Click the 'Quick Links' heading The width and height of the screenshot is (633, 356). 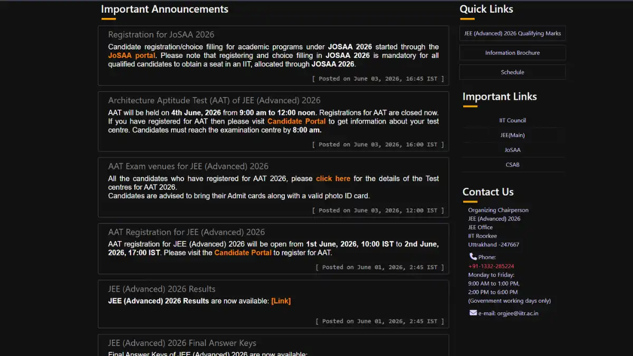click(486, 9)
